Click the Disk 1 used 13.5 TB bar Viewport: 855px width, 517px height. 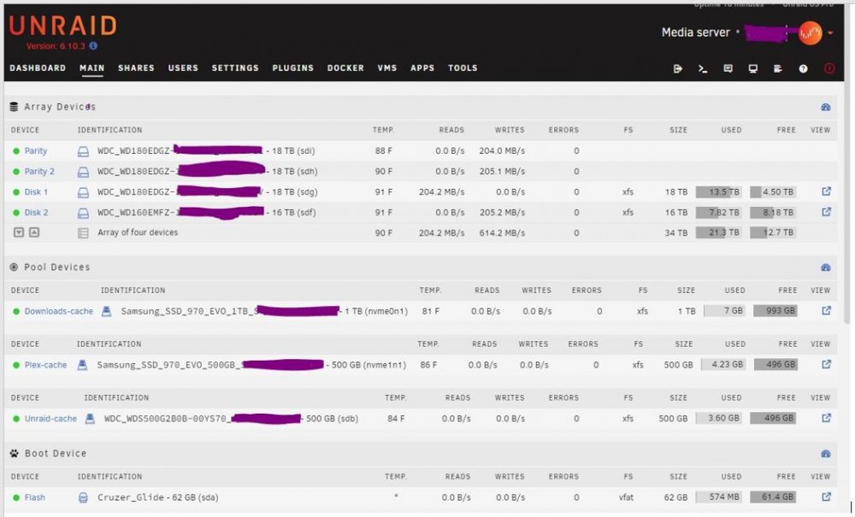point(718,192)
